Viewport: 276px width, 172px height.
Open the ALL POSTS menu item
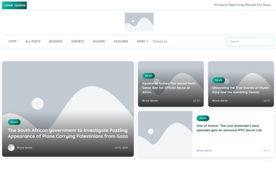pyautogui.click(x=33, y=41)
